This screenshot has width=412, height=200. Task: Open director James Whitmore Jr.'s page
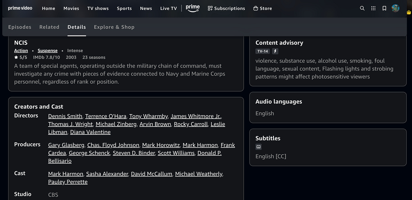(196, 116)
